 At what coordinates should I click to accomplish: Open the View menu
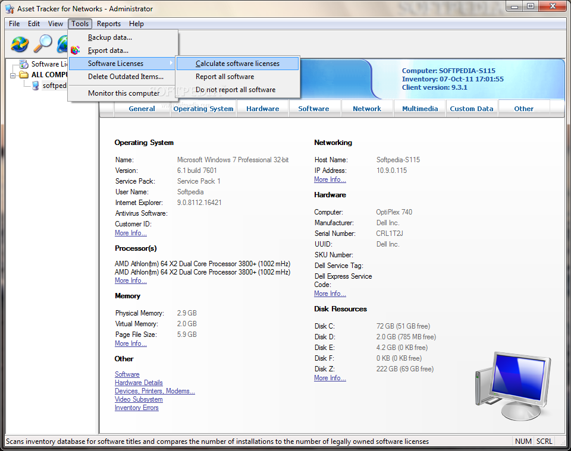coord(55,24)
